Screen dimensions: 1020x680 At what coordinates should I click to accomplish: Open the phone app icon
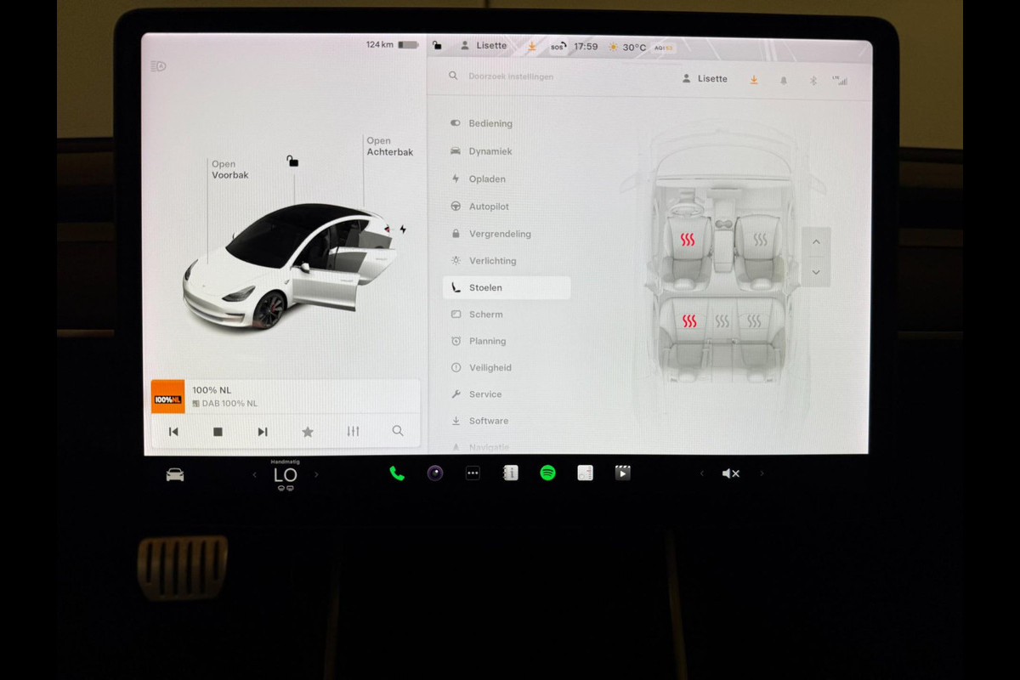pos(397,473)
